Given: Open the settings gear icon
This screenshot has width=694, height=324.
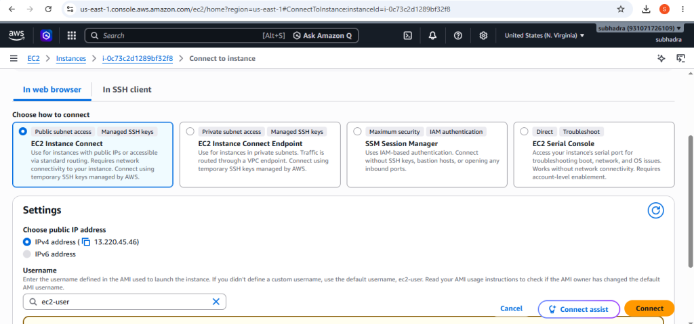Looking at the screenshot, I should pos(484,35).
